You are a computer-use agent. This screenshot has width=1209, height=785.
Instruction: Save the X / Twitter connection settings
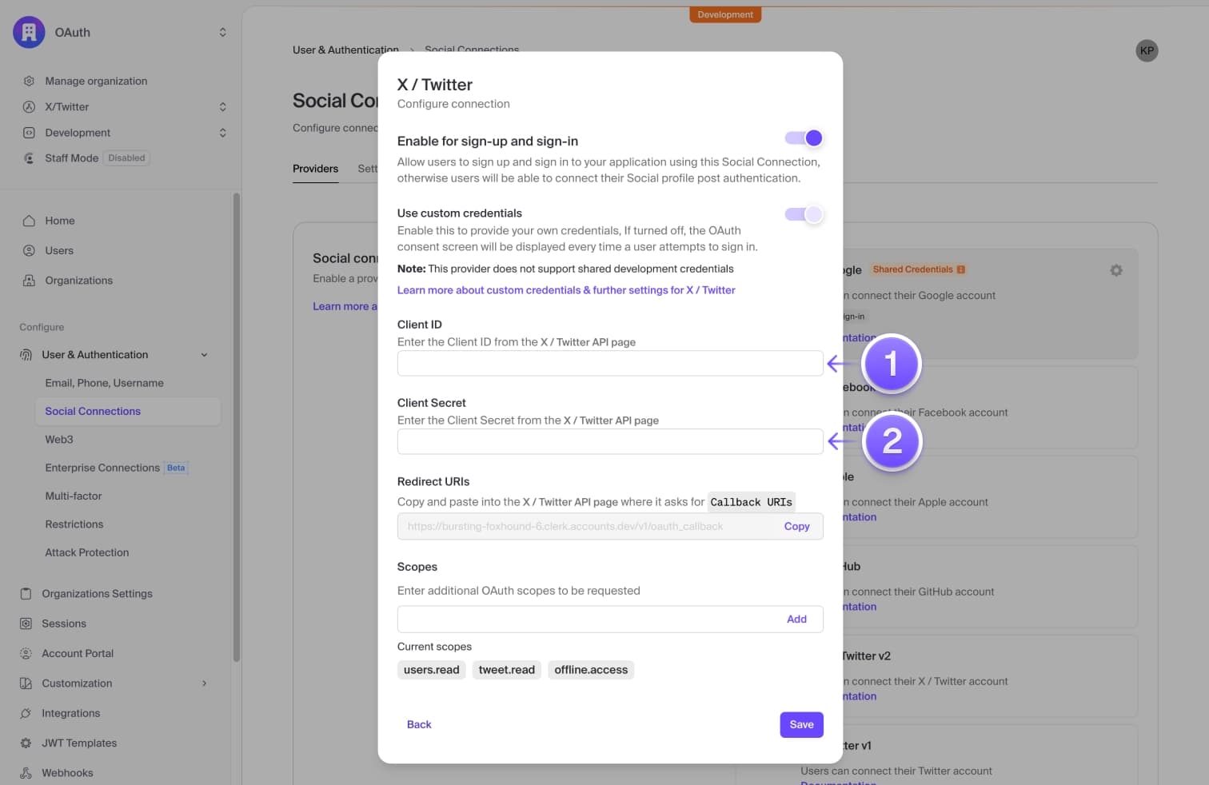801,724
